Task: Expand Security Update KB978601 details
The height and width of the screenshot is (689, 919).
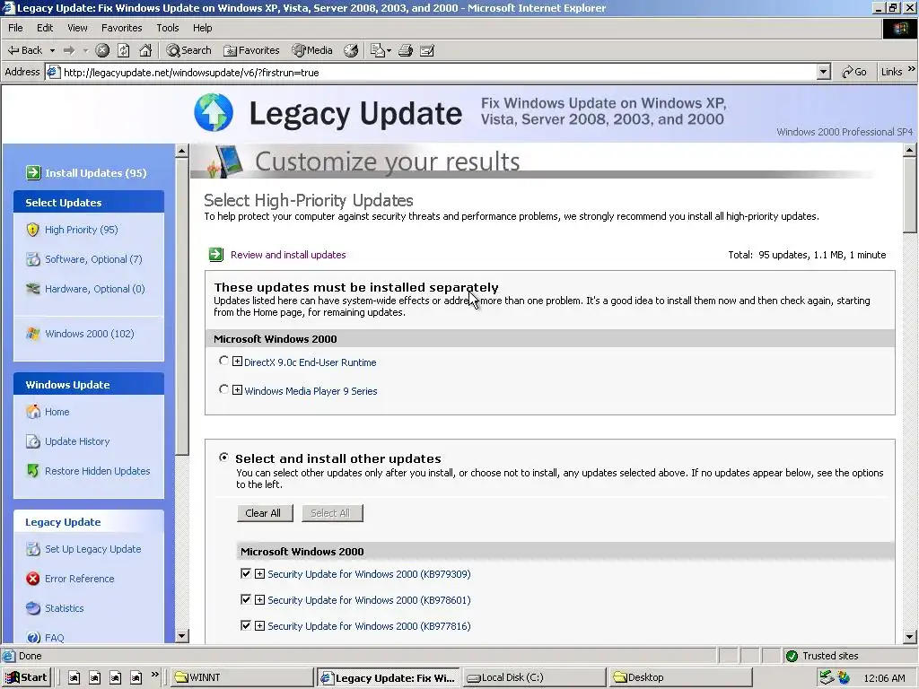Action: (x=259, y=599)
